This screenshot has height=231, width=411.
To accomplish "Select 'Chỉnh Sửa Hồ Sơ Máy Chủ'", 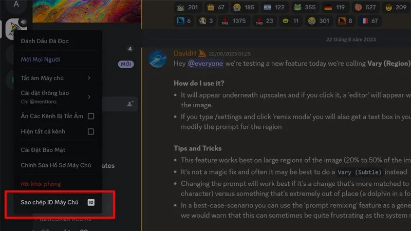I will tap(58, 165).
